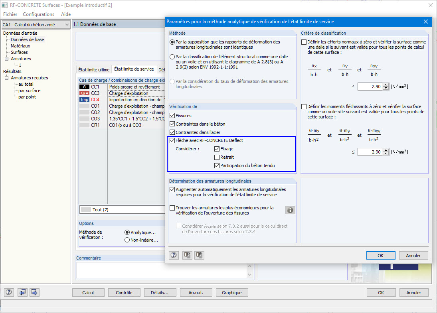Click the comment field scroll down arrow

tap(250, 275)
